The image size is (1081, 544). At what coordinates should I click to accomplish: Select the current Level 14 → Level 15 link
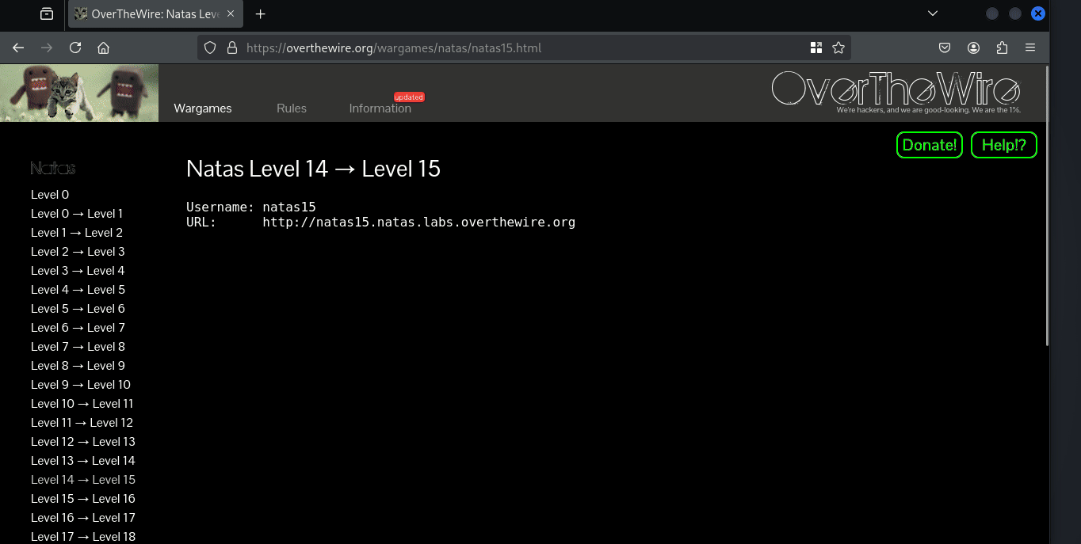[x=83, y=480]
